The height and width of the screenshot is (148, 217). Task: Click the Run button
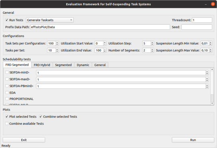point(193,140)
